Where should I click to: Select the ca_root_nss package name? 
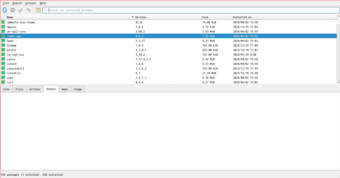(16, 55)
